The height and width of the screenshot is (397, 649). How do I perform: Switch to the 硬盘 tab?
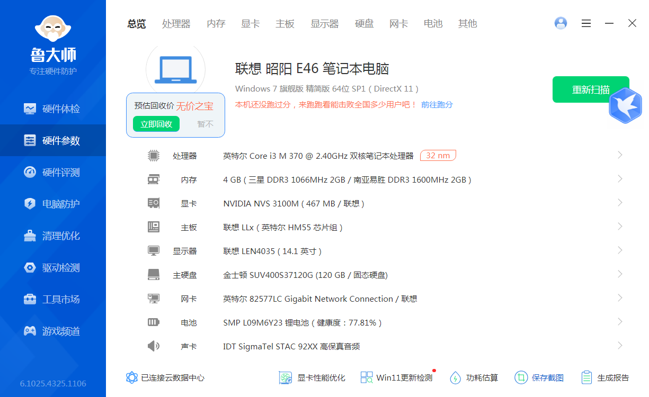(364, 24)
